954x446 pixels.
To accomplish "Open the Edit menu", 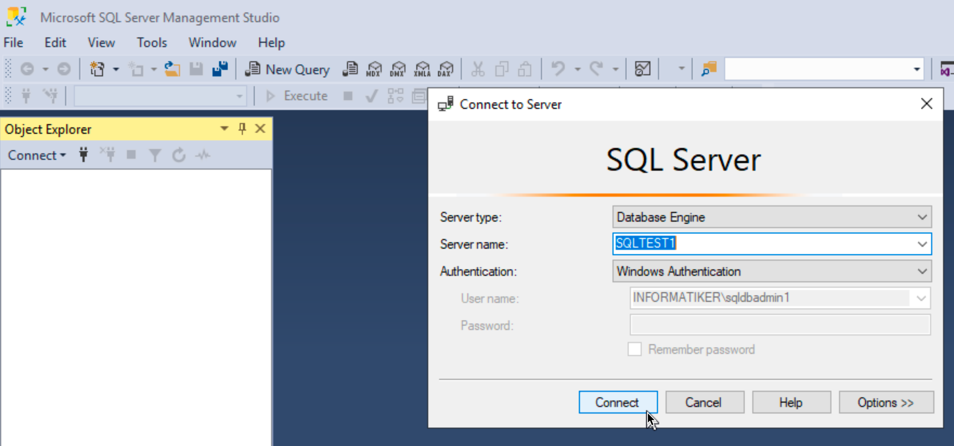I will 55,42.
